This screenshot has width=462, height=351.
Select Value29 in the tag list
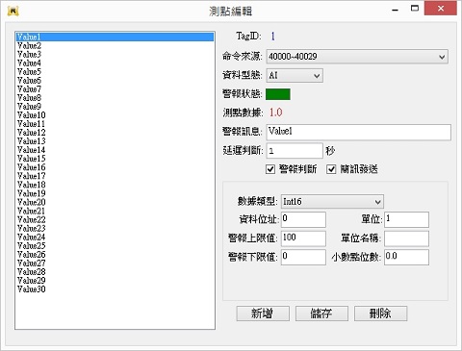[x=115, y=281]
